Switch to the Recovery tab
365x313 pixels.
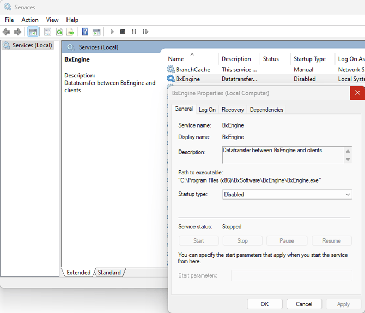click(233, 110)
